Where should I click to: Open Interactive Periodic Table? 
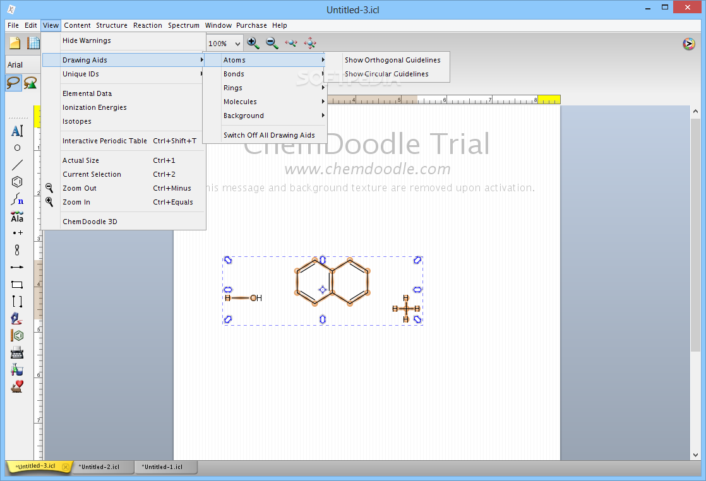point(124,141)
